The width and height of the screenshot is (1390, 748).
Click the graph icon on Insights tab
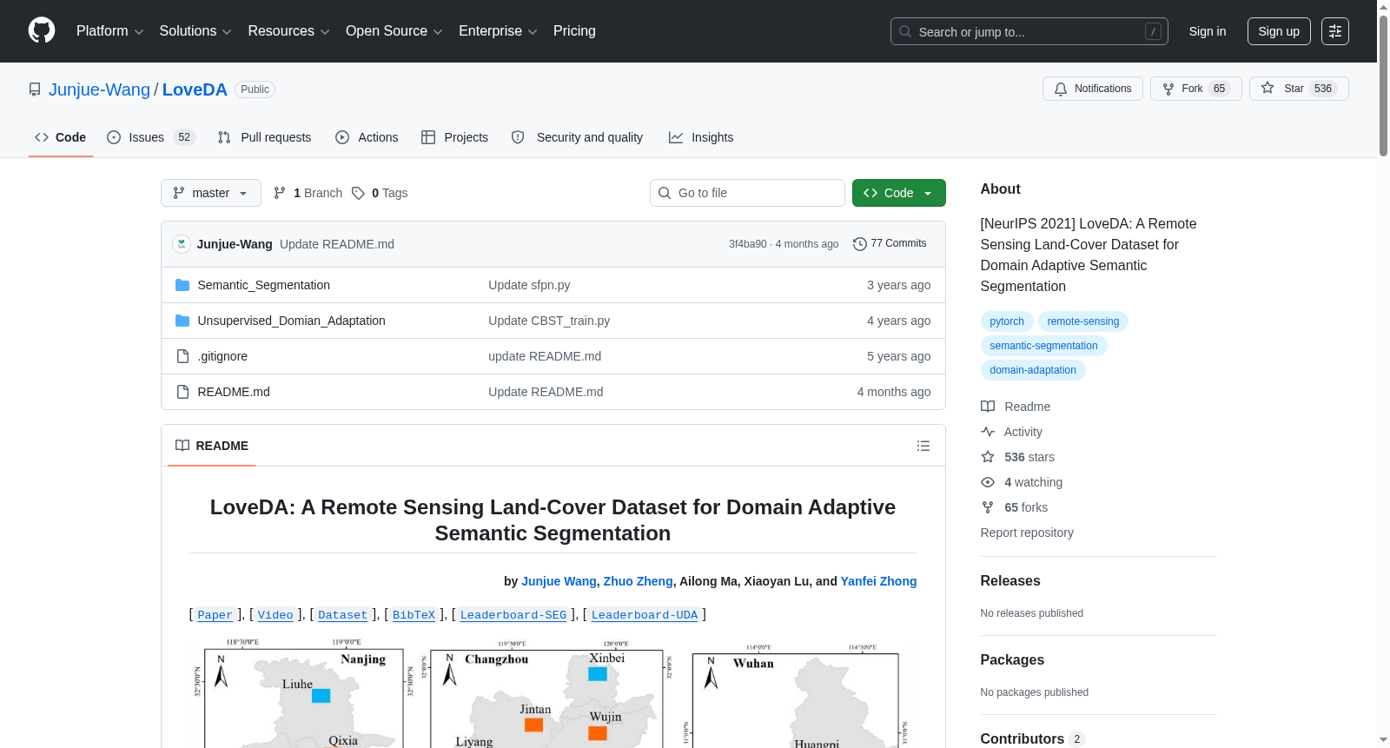[676, 137]
